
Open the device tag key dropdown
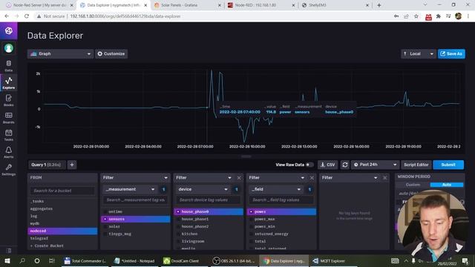[x=203, y=189]
